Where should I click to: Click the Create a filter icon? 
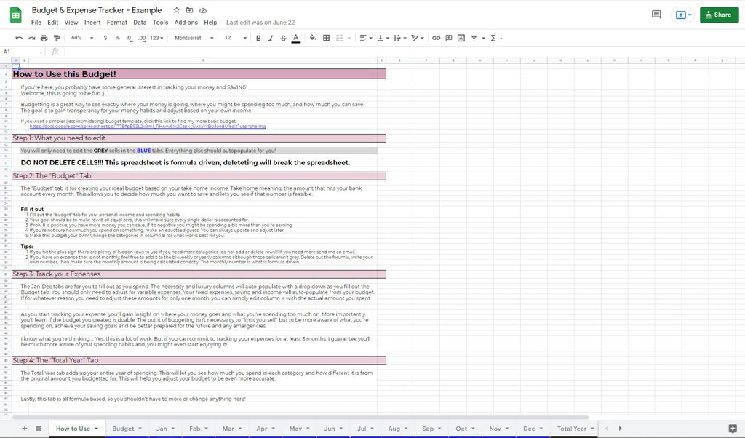pyautogui.click(x=474, y=38)
